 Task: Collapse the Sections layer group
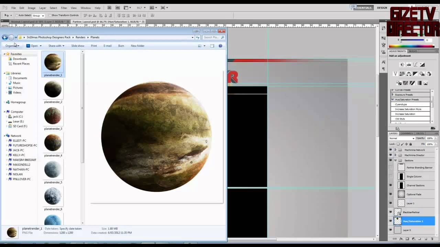(395, 161)
